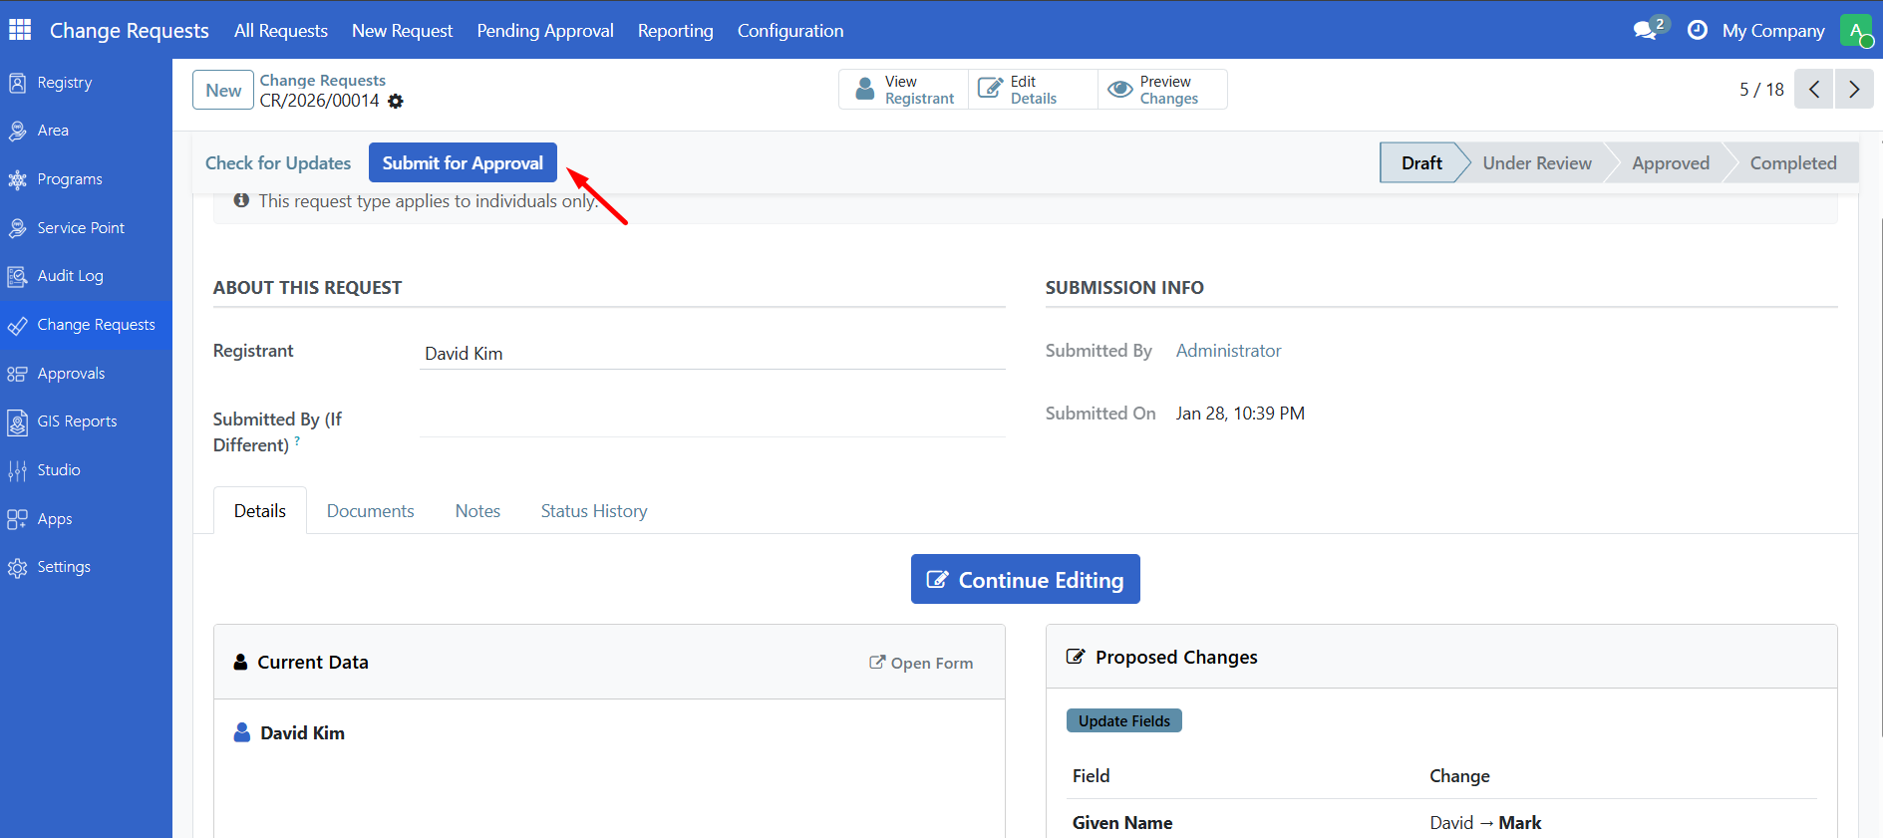
Task: Go to the next record arrow
Action: click(1854, 90)
